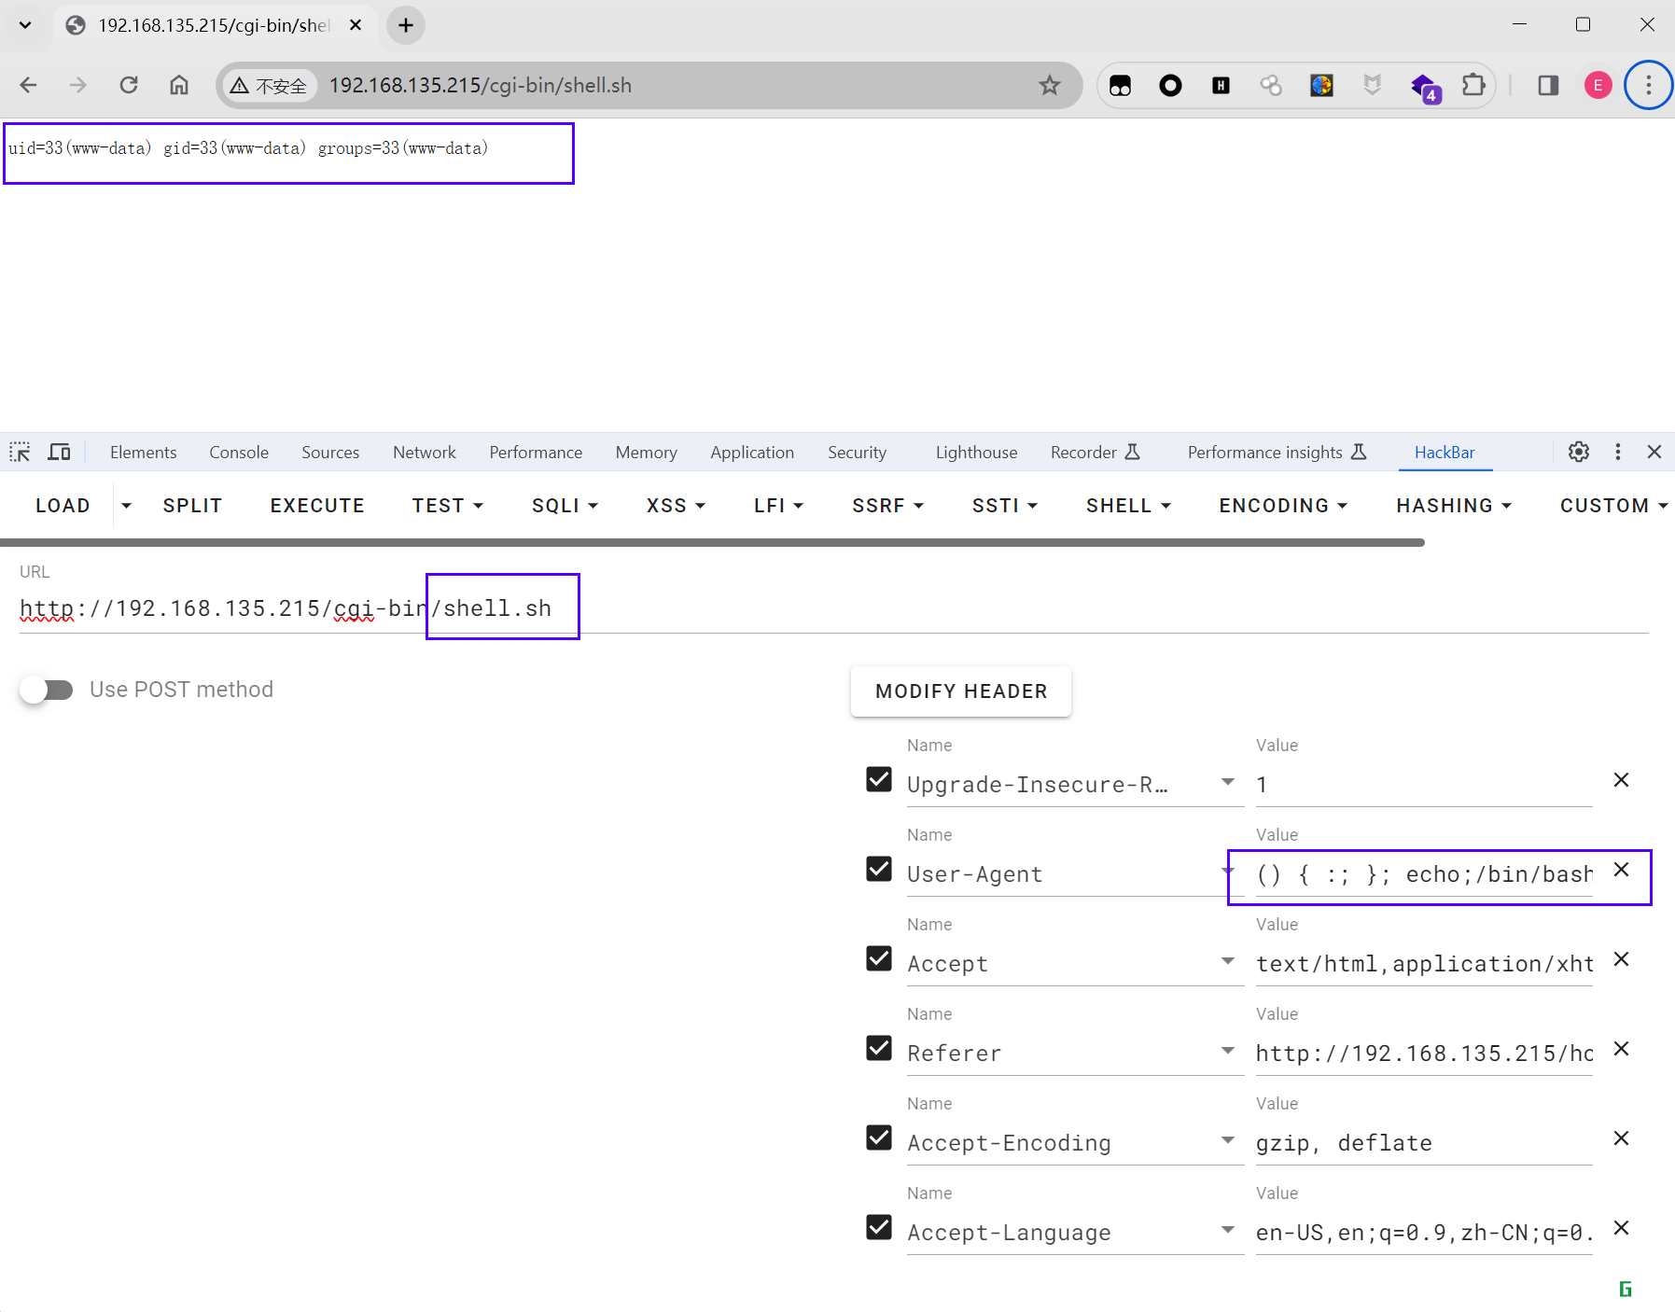Uncheck the Upgrade-Insecure-Requests header checkbox

click(879, 779)
